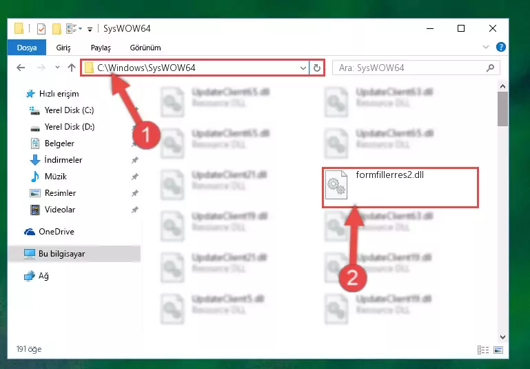Screen dimensions: 530x369
Task: Open Müzik folder
Action: pos(48,176)
